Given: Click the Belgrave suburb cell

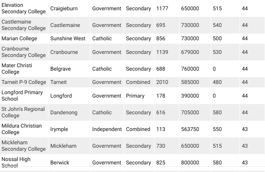Looking at the screenshot, I should pos(61,69).
